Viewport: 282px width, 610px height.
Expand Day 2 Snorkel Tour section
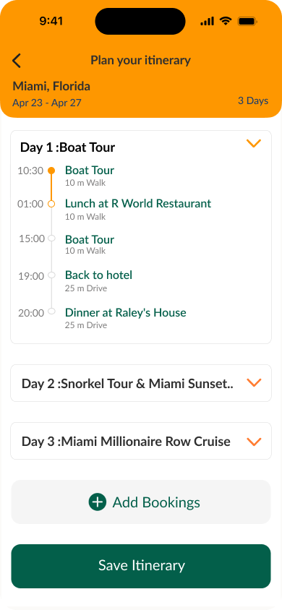tap(254, 383)
